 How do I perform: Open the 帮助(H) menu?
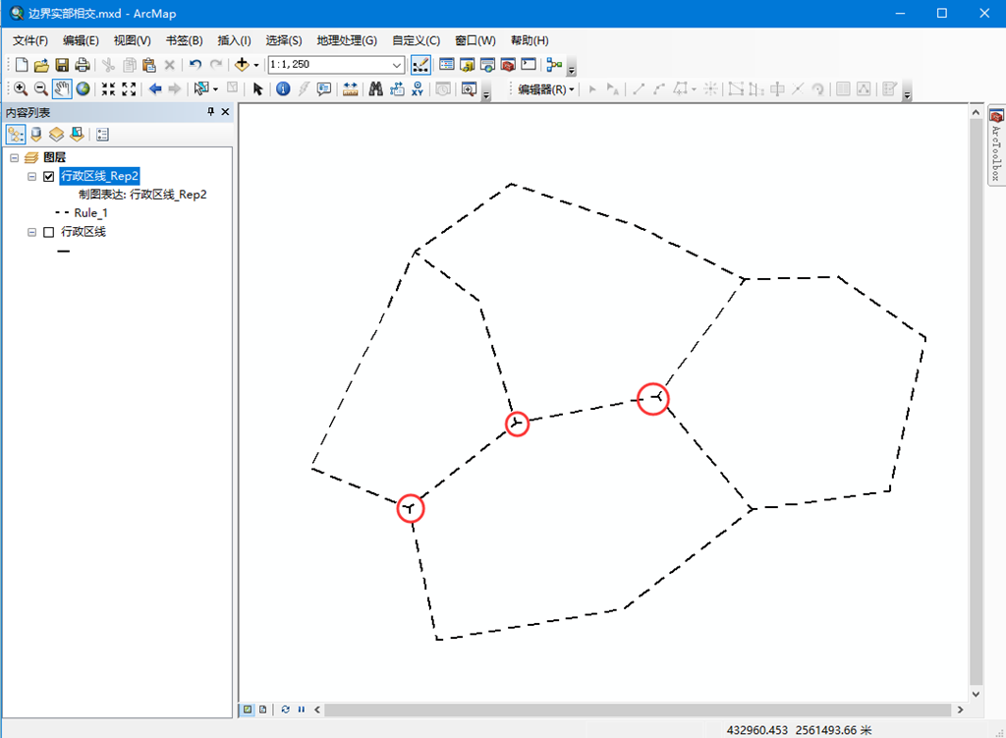(530, 40)
